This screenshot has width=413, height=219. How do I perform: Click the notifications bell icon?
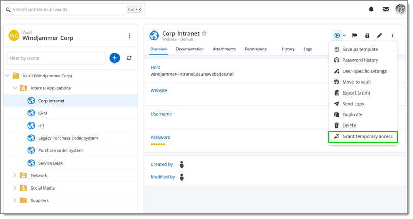pos(371,9)
